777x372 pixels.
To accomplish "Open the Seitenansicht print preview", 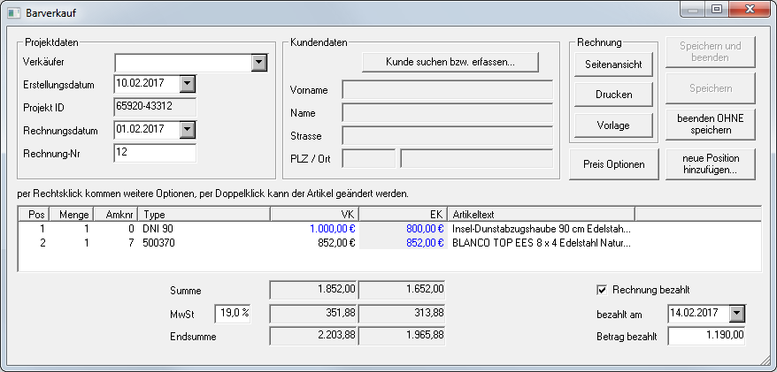I will [613, 65].
